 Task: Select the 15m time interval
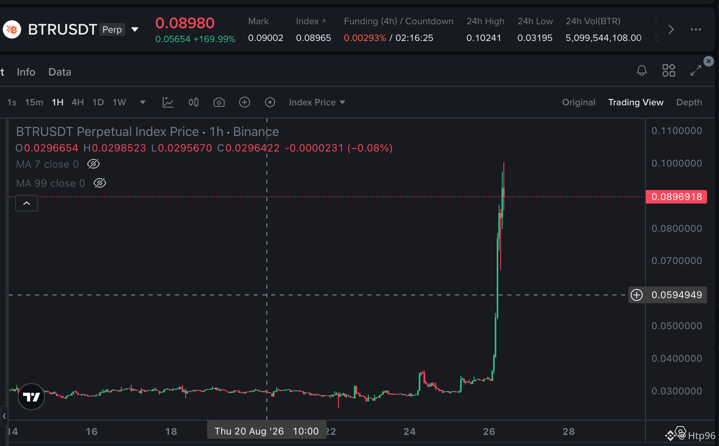[x=34, y=102]
